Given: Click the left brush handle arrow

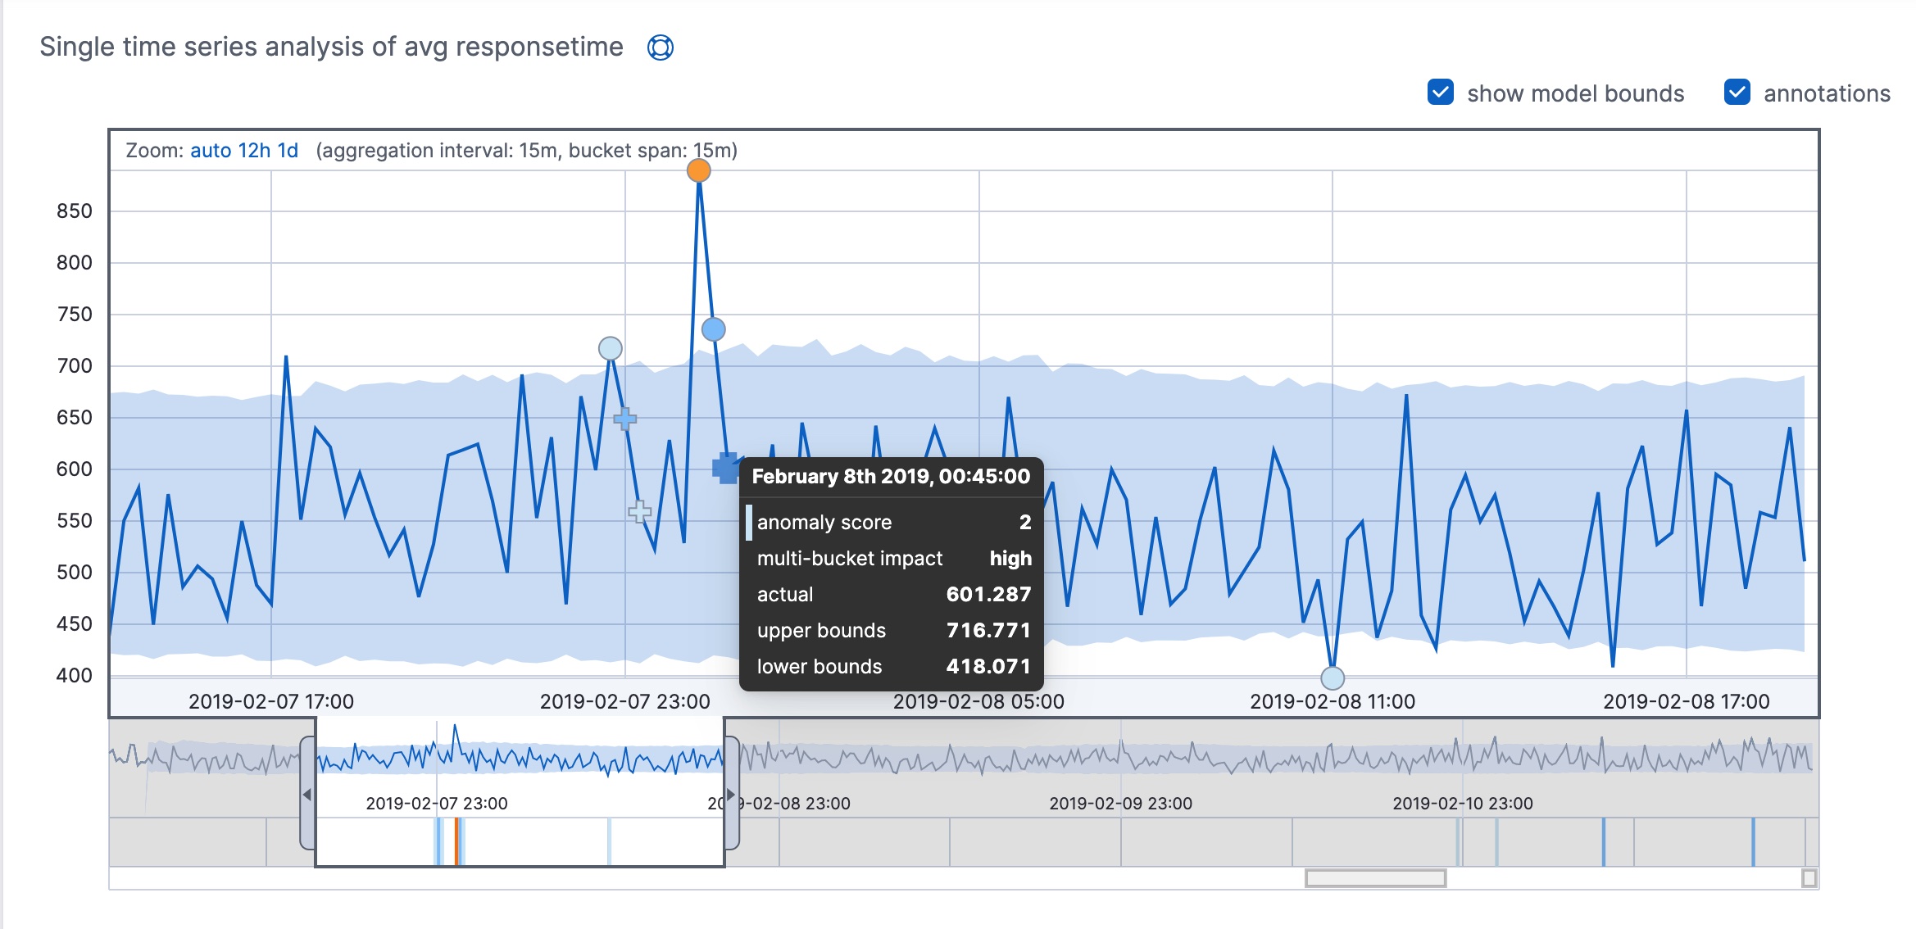Looking at the screenshot, I should 308,793.
